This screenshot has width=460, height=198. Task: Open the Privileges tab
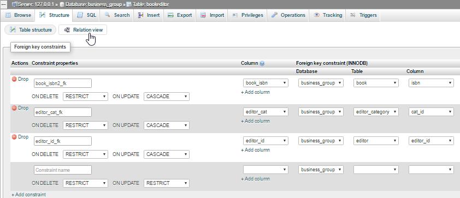247,15
